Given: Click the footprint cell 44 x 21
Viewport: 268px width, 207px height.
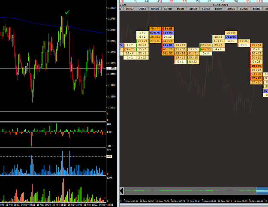Looking at the screenshot, I should tap(168, 41).
